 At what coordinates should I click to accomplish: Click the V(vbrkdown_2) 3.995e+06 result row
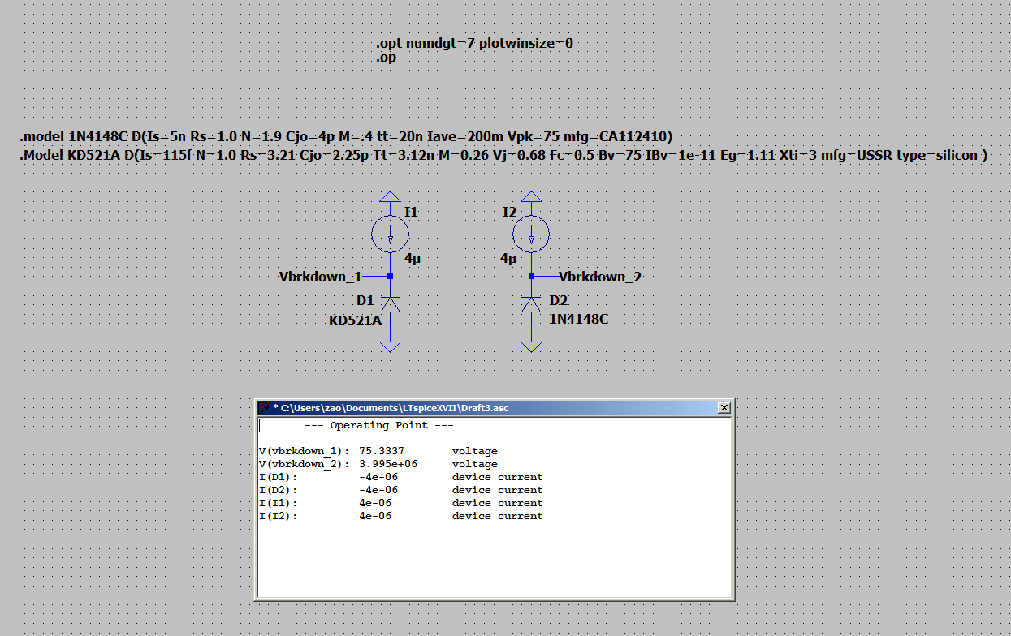(378, 464)
